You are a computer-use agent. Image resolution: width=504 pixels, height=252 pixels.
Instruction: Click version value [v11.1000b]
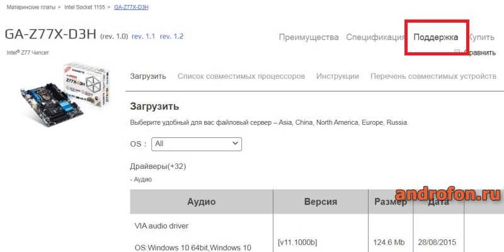(297, 242)
